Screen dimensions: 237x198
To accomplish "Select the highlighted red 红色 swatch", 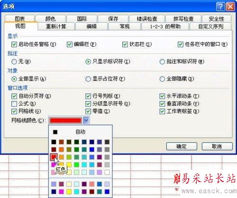I will coord(54,157).
